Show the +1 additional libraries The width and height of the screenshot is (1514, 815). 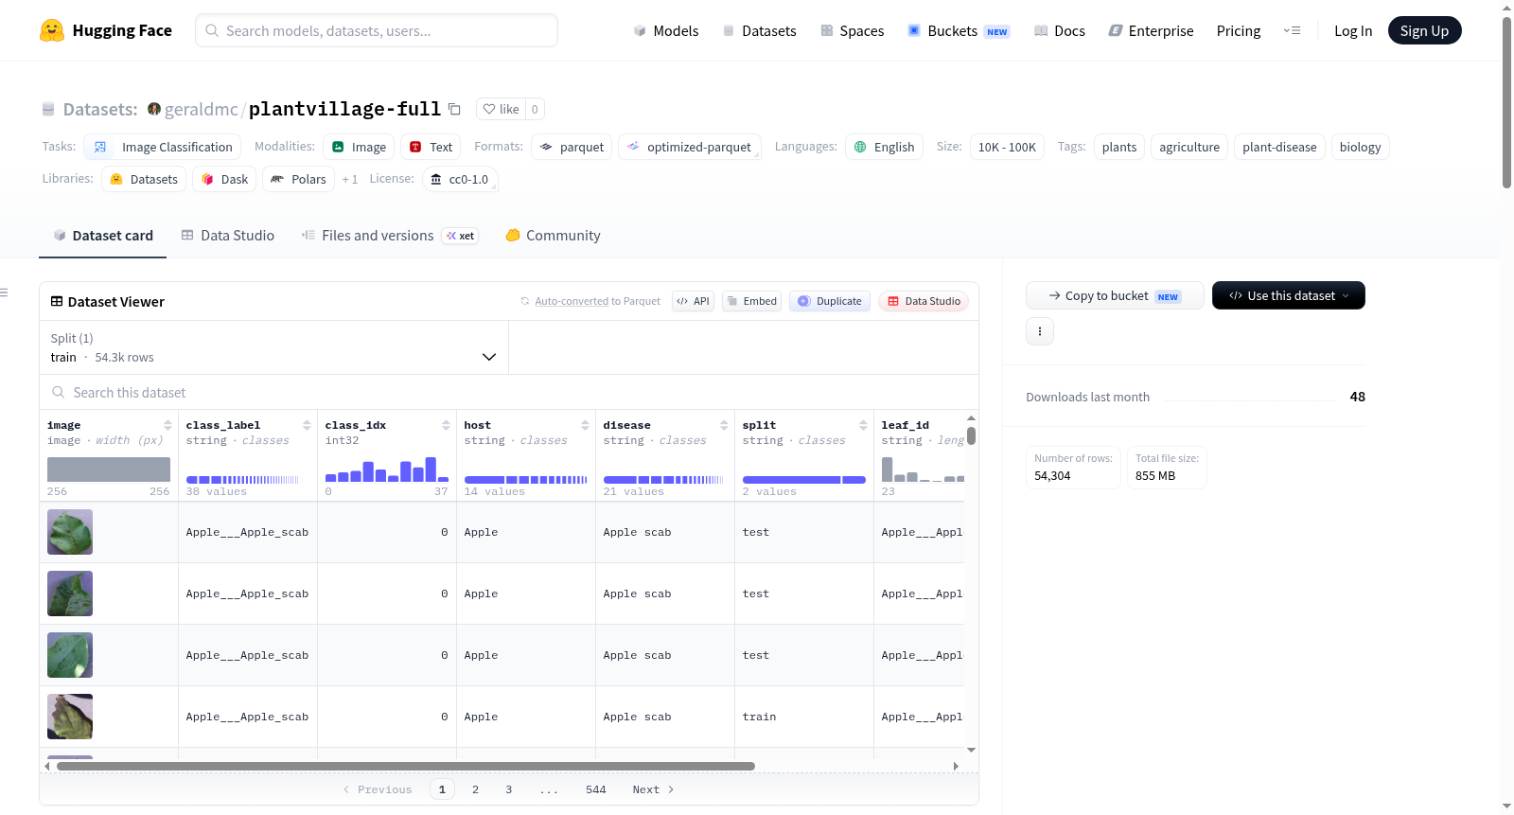pos(350,179)
